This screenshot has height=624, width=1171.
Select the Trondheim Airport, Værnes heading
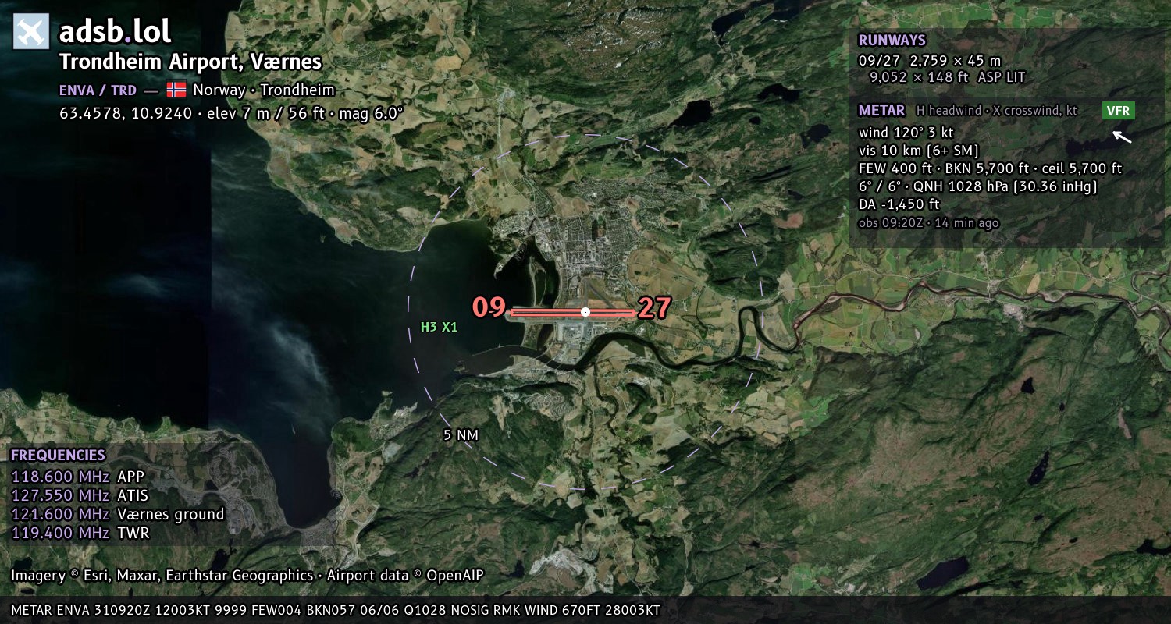190,62
